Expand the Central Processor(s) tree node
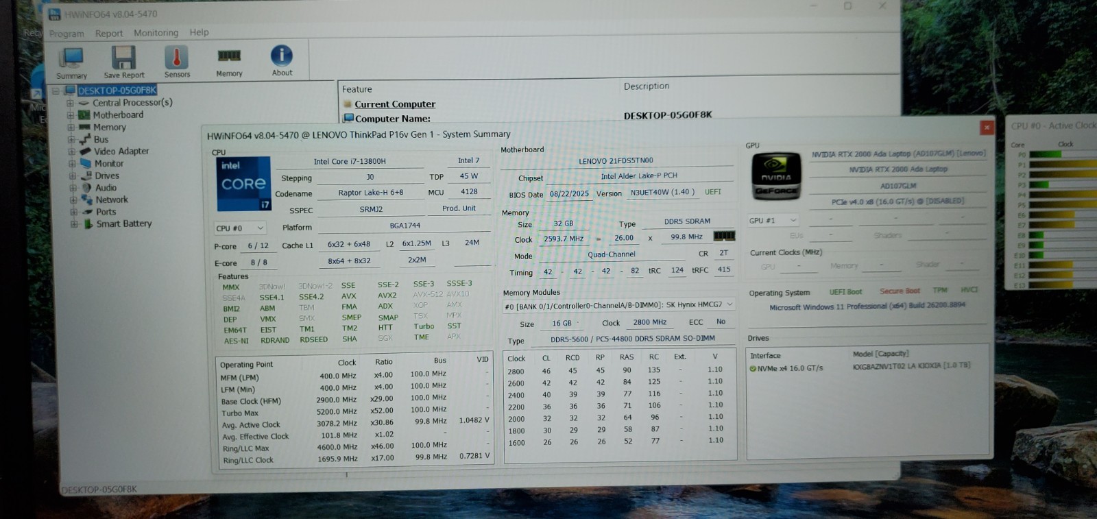The height and width of the screenshot is (519, 1097). tap(70, 104)
